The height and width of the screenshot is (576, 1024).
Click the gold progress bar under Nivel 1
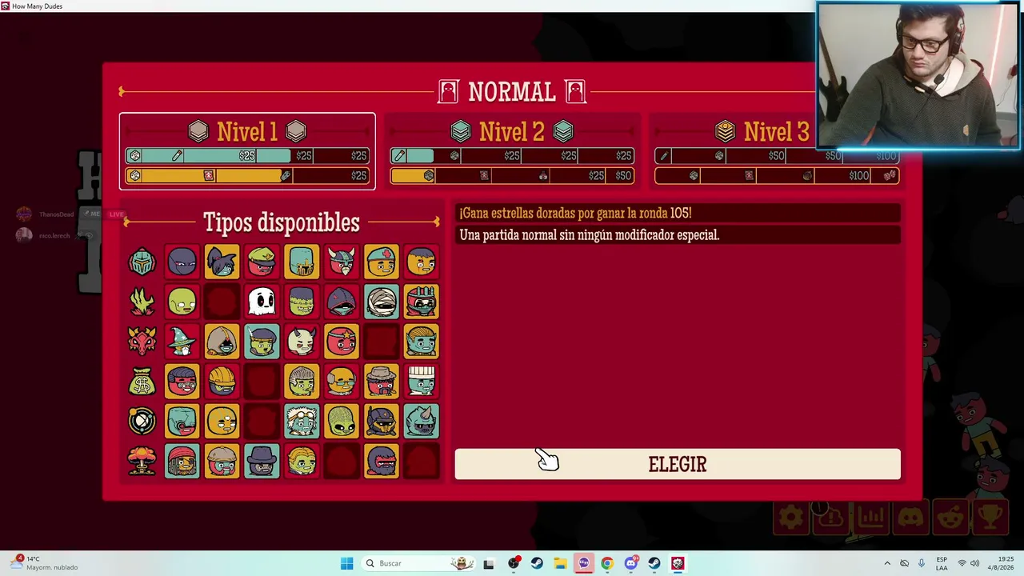(247, 176)
